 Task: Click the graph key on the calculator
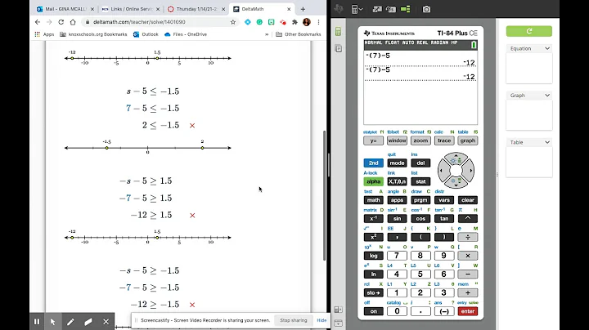pyautogui.click(x=468, y=140)
